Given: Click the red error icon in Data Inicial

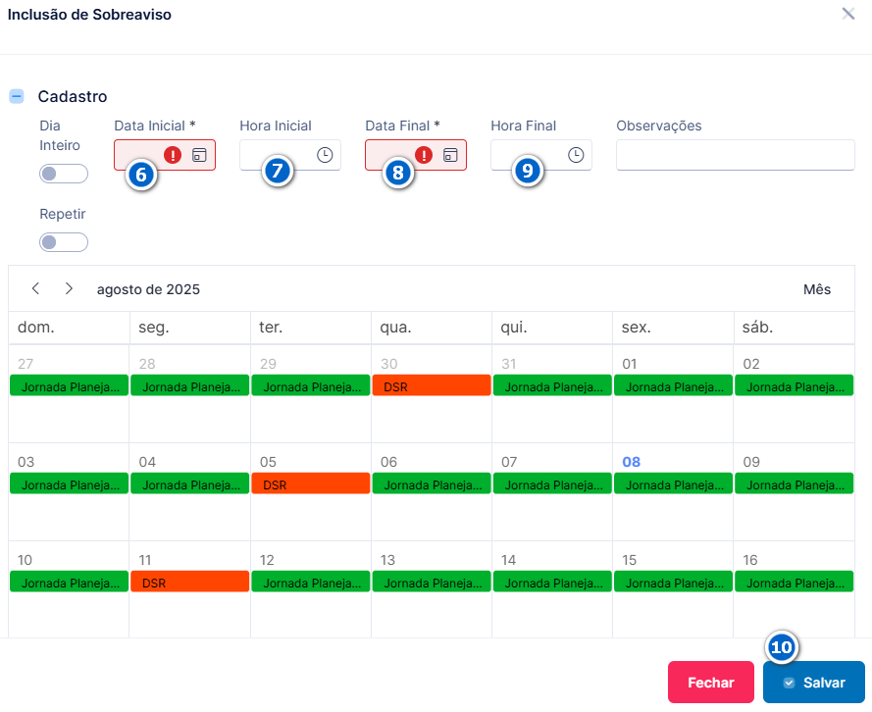Looking at the screenshot, I should [x=173, y=155].
